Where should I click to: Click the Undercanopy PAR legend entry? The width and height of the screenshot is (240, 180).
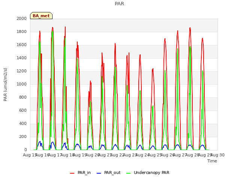coord(148,172)
